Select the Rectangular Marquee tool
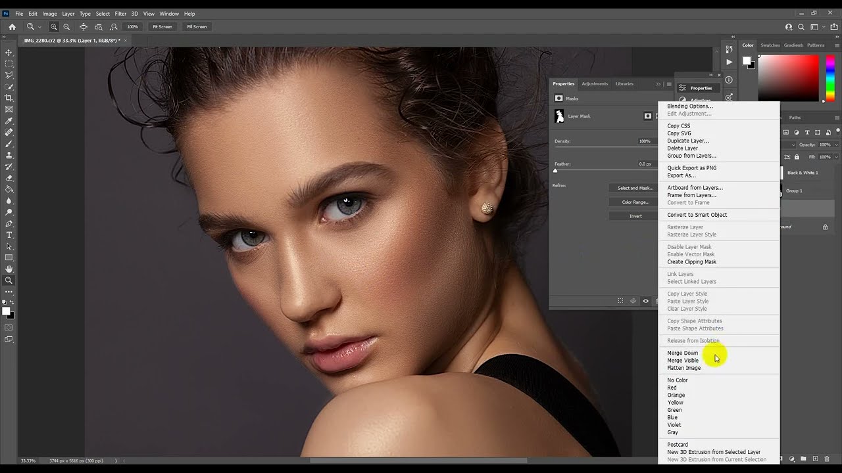The width and height of the screenshot is (842, 473). [9, 64]
